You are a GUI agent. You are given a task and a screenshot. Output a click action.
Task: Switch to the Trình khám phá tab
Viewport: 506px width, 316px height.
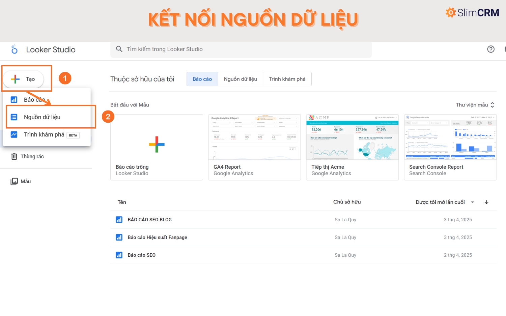pos(287,79)
